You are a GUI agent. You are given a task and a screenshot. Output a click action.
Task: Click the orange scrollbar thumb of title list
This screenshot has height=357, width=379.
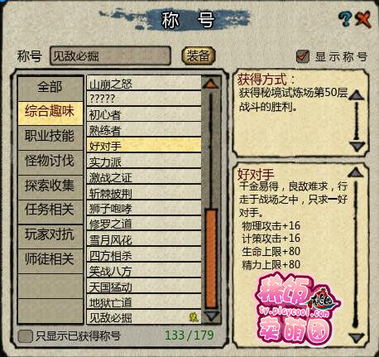click(x=211, y=259)
